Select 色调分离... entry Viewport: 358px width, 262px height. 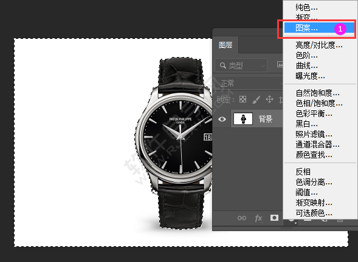tap(314, 182)
